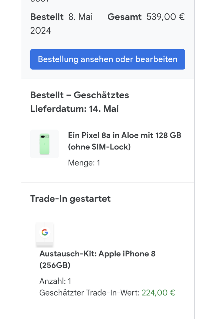215x319 pixels.
Task: Select the 8. Mai order date
Action: pyautogui.click(x=81, y=17)
